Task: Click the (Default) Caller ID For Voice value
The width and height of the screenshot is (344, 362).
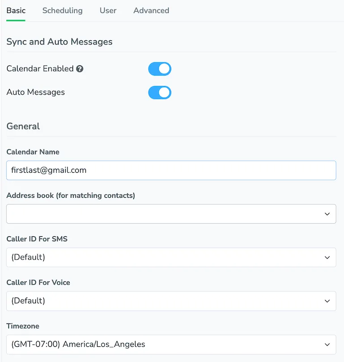Action: (x=28, y=301)
